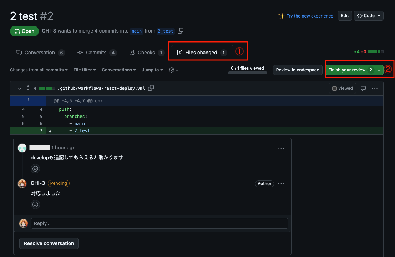
Task: Click the hunk header '@@ -4,6 +4,7 @@ on:'
Action: [78, 101]
